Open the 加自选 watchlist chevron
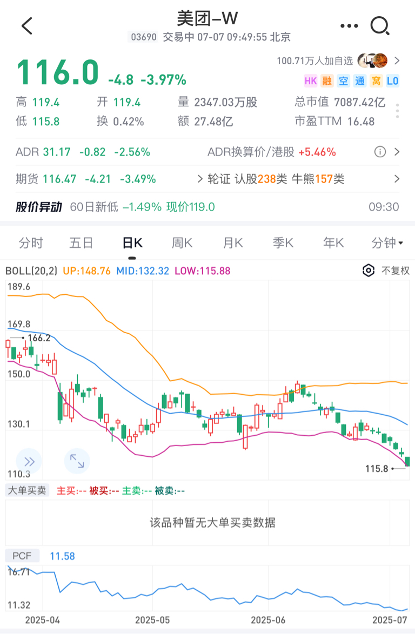 pyautogui.click(x=397, y=60)
